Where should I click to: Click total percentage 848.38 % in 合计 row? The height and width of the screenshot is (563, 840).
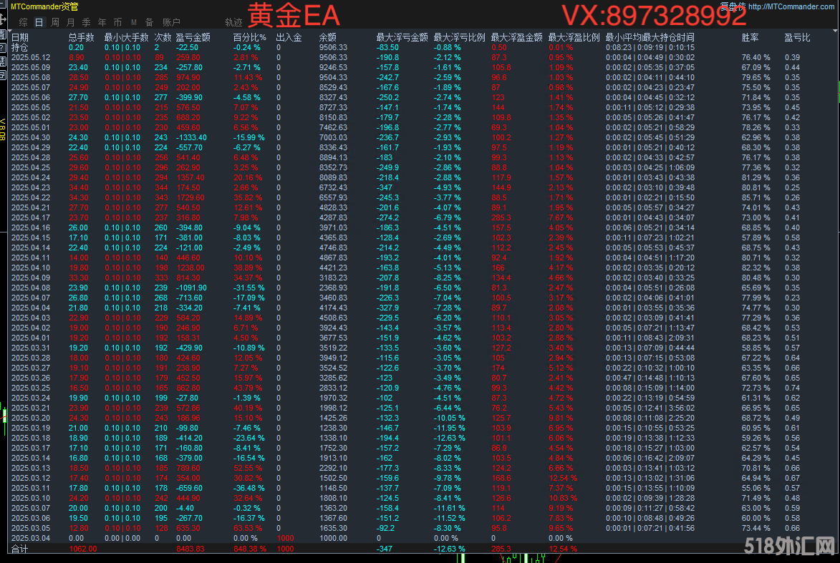pyautogui.click(x=250, y=549)
